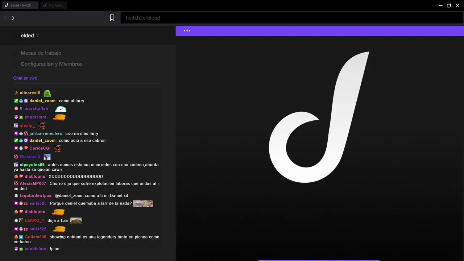Click the 'Eso na más larry' message
Screen dimensions: 464x261
82,133
